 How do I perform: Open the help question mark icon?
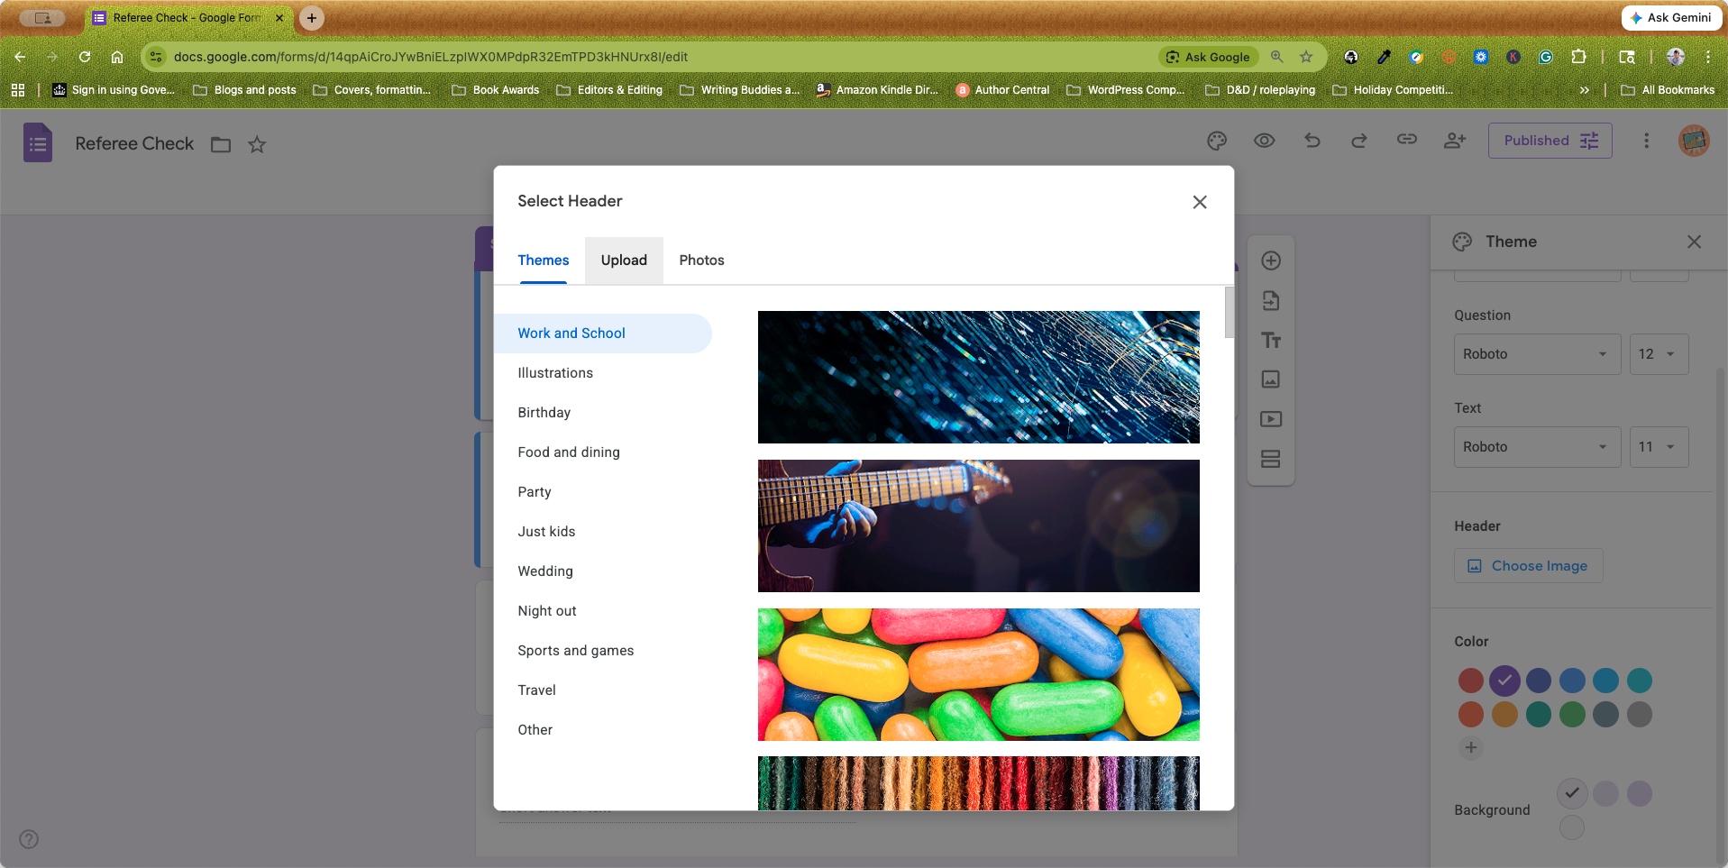(x=29, y=839)
